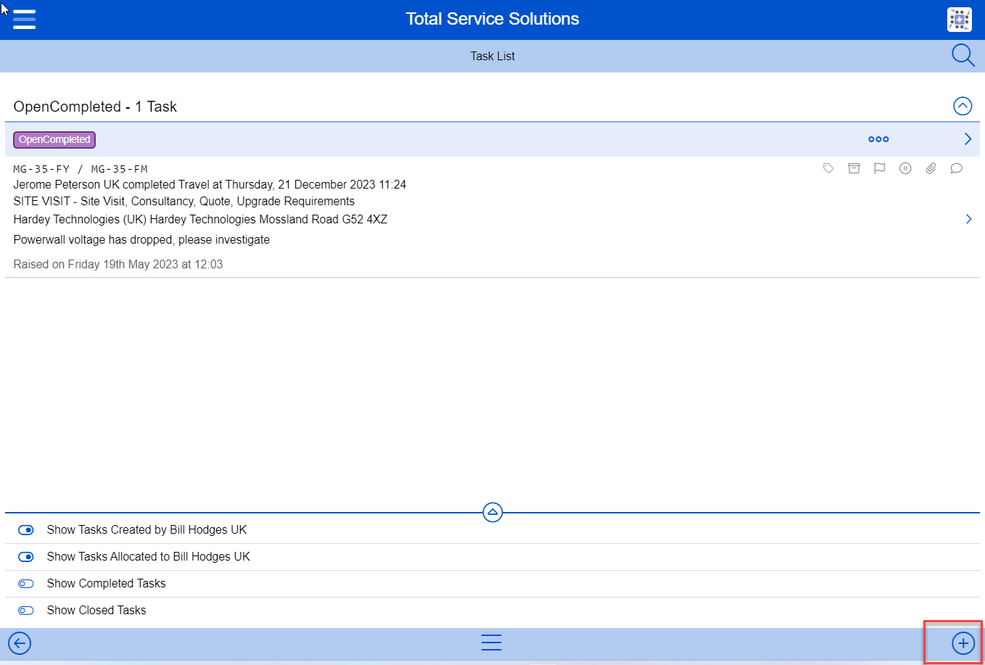The height and width of the screenshot is (665, 985).
Task: Click the app logo icon in header
Action: (x=960, y=20)
